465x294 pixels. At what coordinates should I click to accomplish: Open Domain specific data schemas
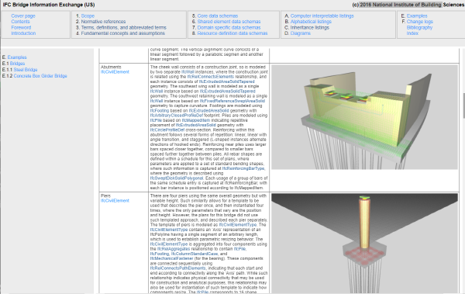coord(229,28)
